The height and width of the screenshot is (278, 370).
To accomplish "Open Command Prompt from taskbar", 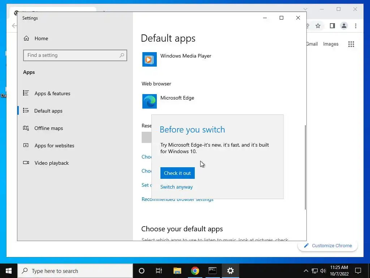I will click(212, 271).
